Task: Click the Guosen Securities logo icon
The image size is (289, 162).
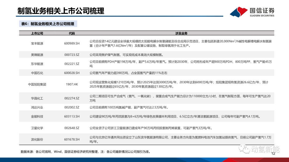Action: (238, 12)
